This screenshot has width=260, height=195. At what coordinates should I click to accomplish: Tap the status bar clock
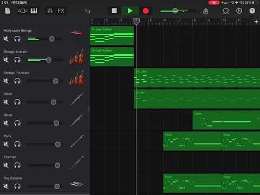[5, 3]
